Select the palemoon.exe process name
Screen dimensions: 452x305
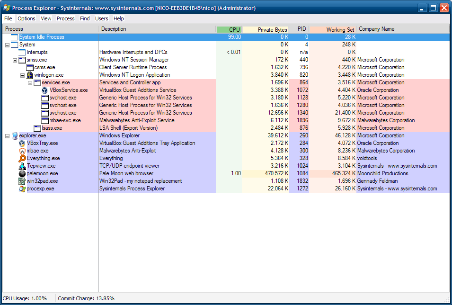(43, 173)
